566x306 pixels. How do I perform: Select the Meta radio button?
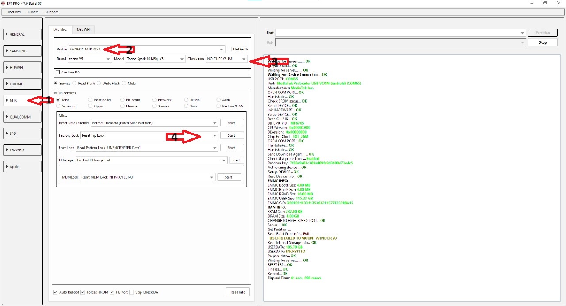[x=124, y=83]
